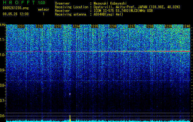Click the 1236 time marker
Screen dimensions: 193x122
click(113, 26)
